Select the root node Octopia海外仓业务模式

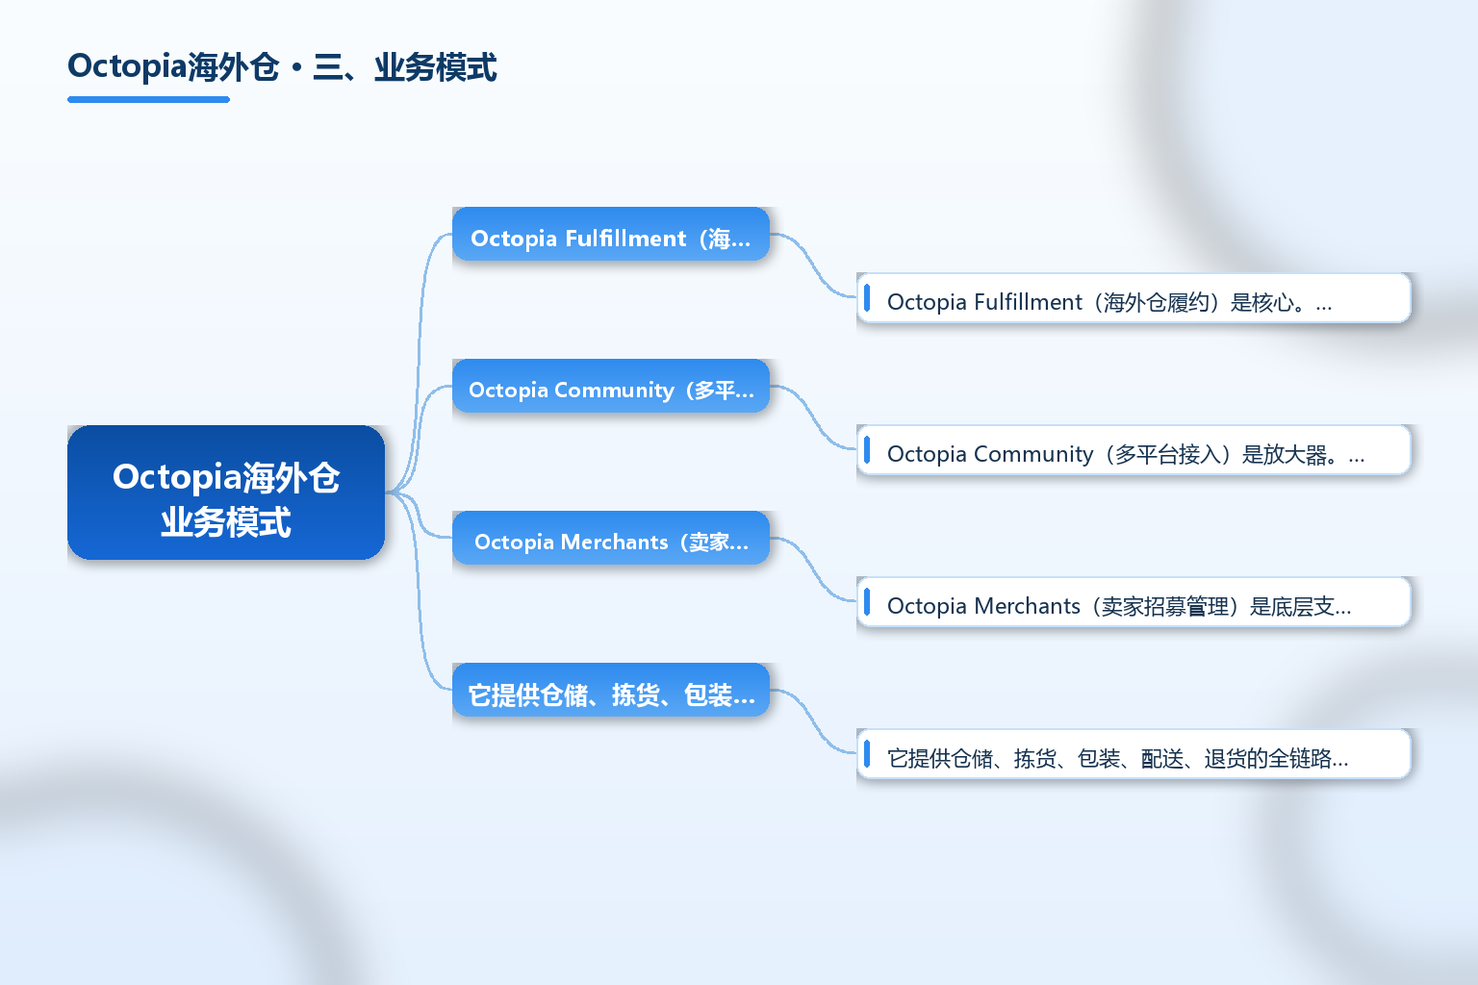[x=226, y=492]
